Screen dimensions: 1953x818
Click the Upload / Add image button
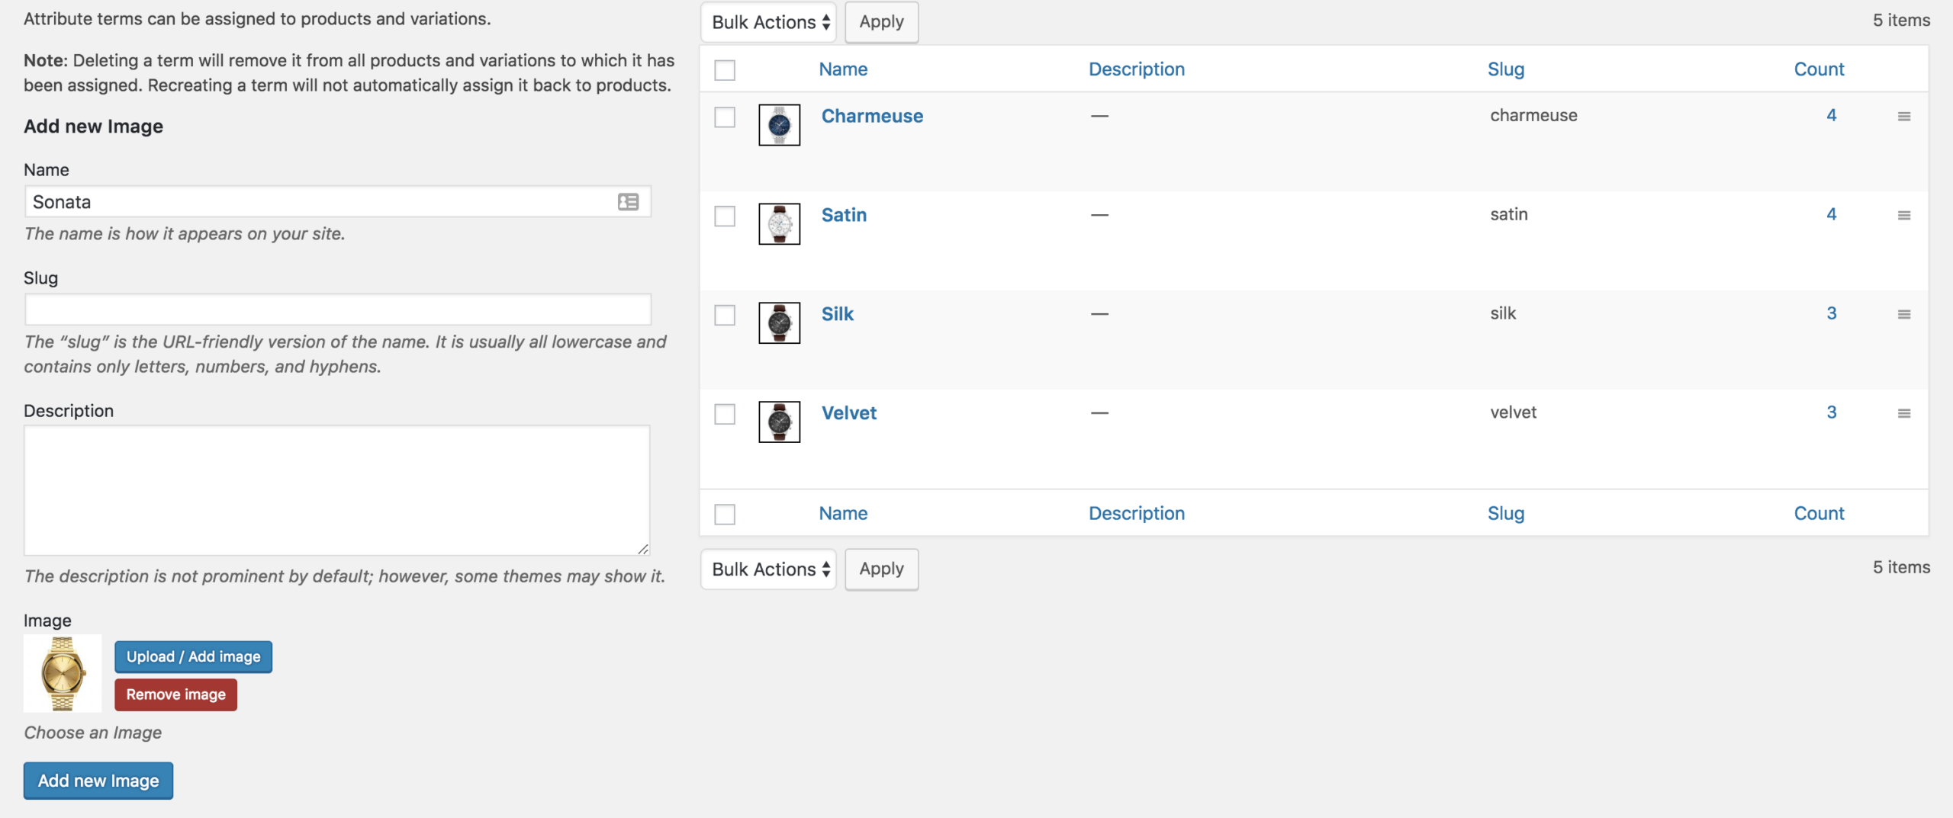(x=192, y=656)
